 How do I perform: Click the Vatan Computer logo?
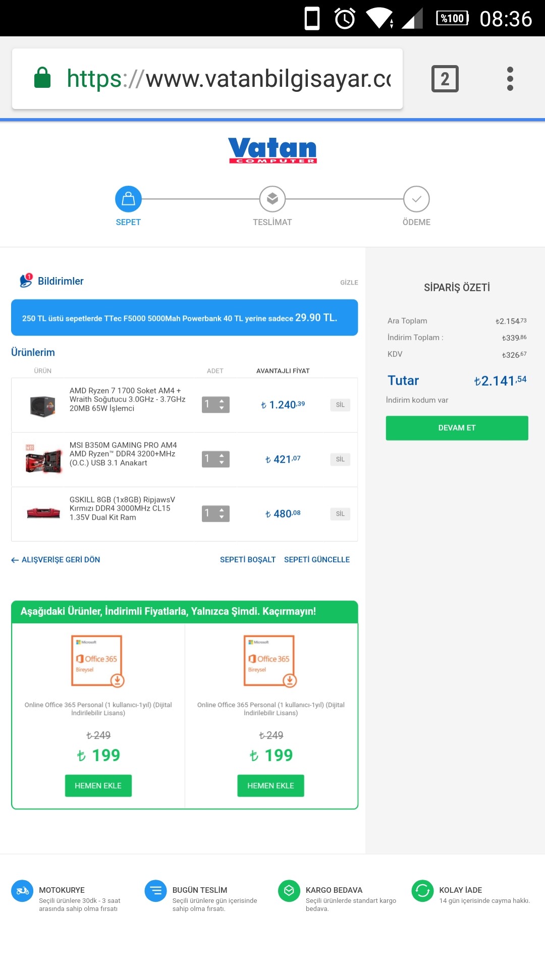tap(272, 150)
